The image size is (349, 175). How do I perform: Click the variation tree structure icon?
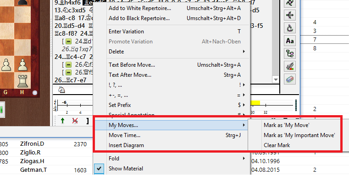coord(289,53)
